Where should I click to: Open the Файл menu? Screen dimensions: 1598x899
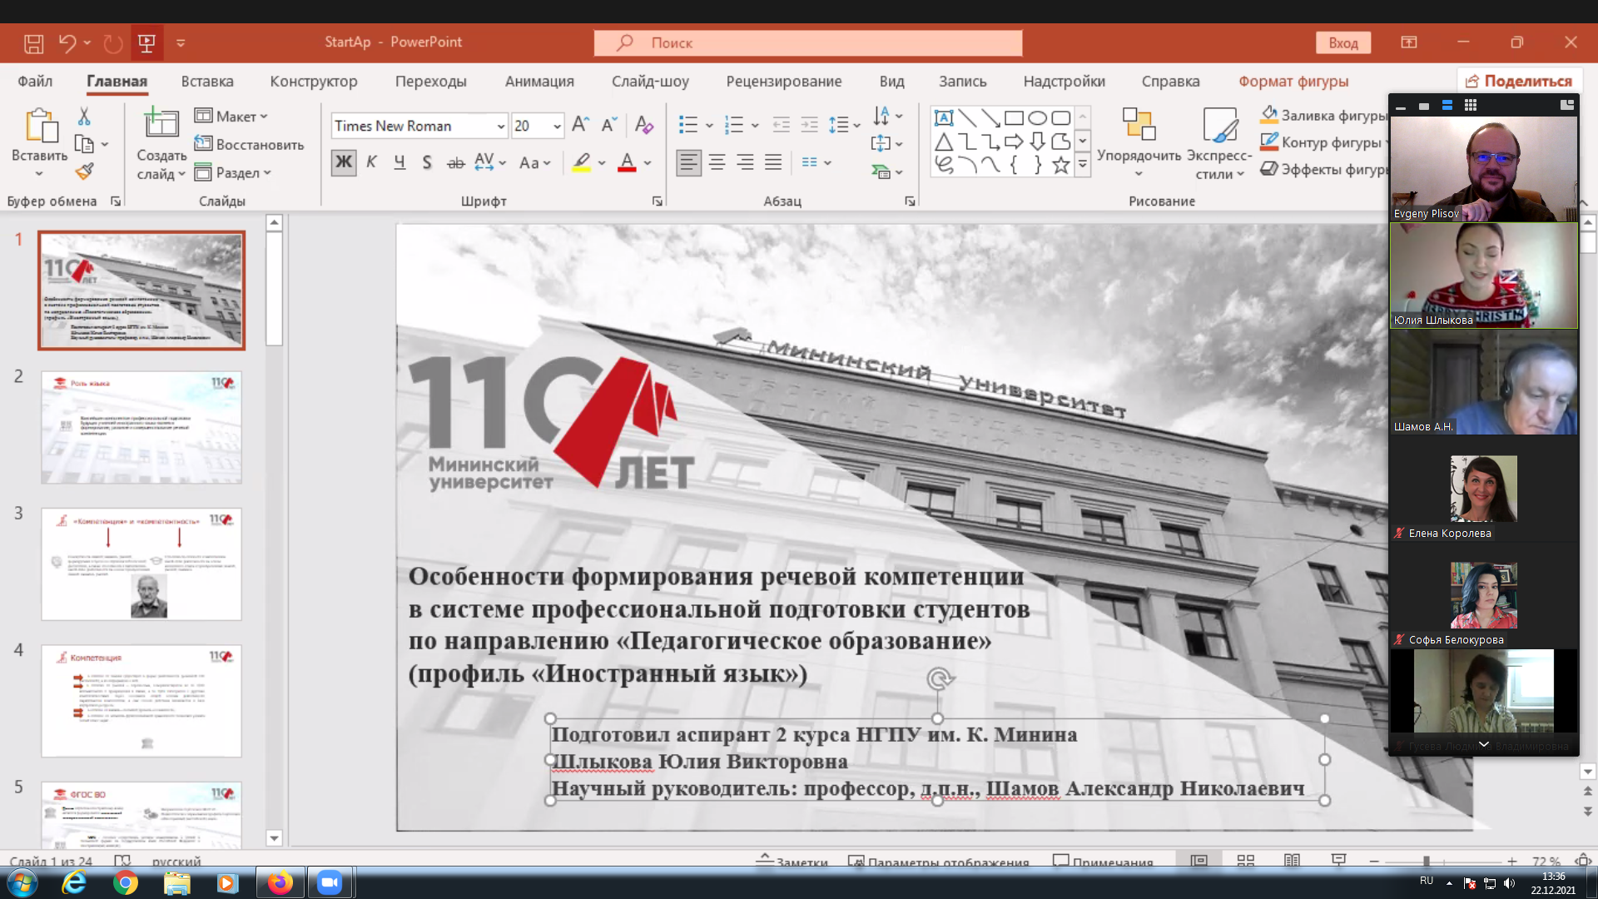click(x=35, y=81)
